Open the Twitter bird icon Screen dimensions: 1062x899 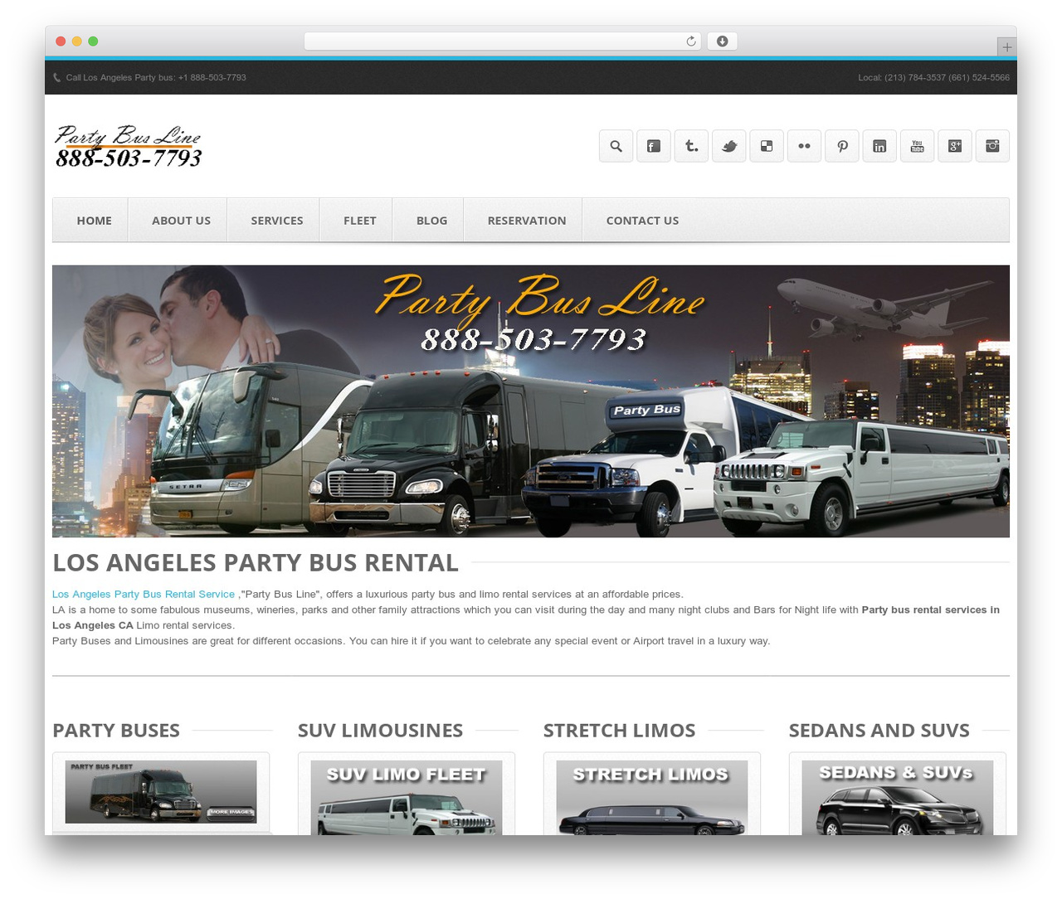pos(729,146)
